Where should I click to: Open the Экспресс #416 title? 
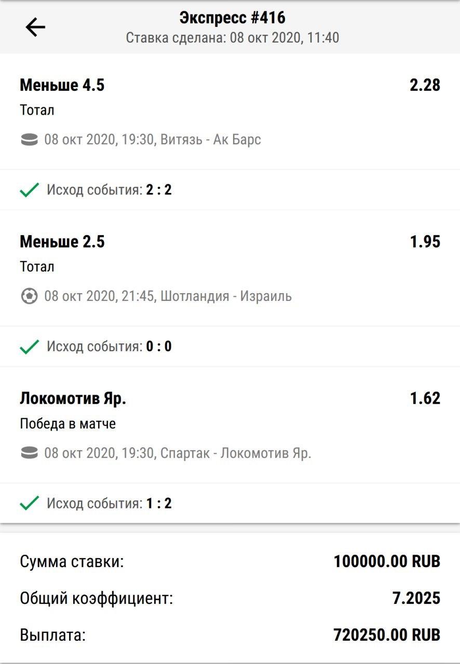(x=232, y=18)
